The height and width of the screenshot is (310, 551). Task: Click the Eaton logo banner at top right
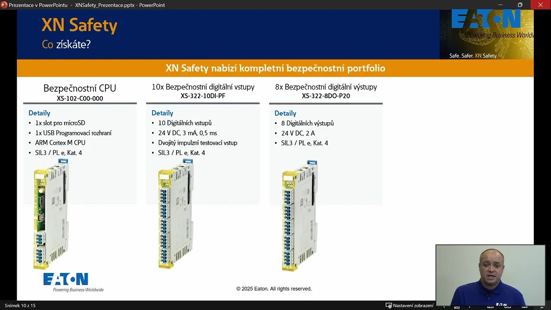click(x=486, y=34)
